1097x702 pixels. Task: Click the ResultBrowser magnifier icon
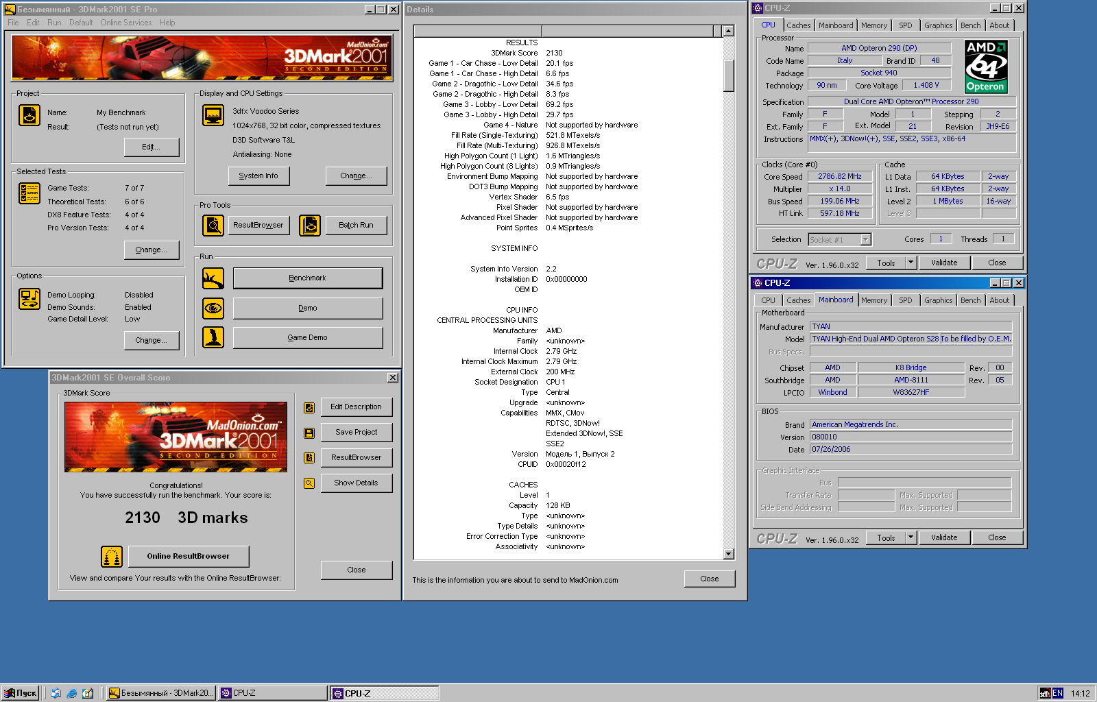(x=213, y=225)
